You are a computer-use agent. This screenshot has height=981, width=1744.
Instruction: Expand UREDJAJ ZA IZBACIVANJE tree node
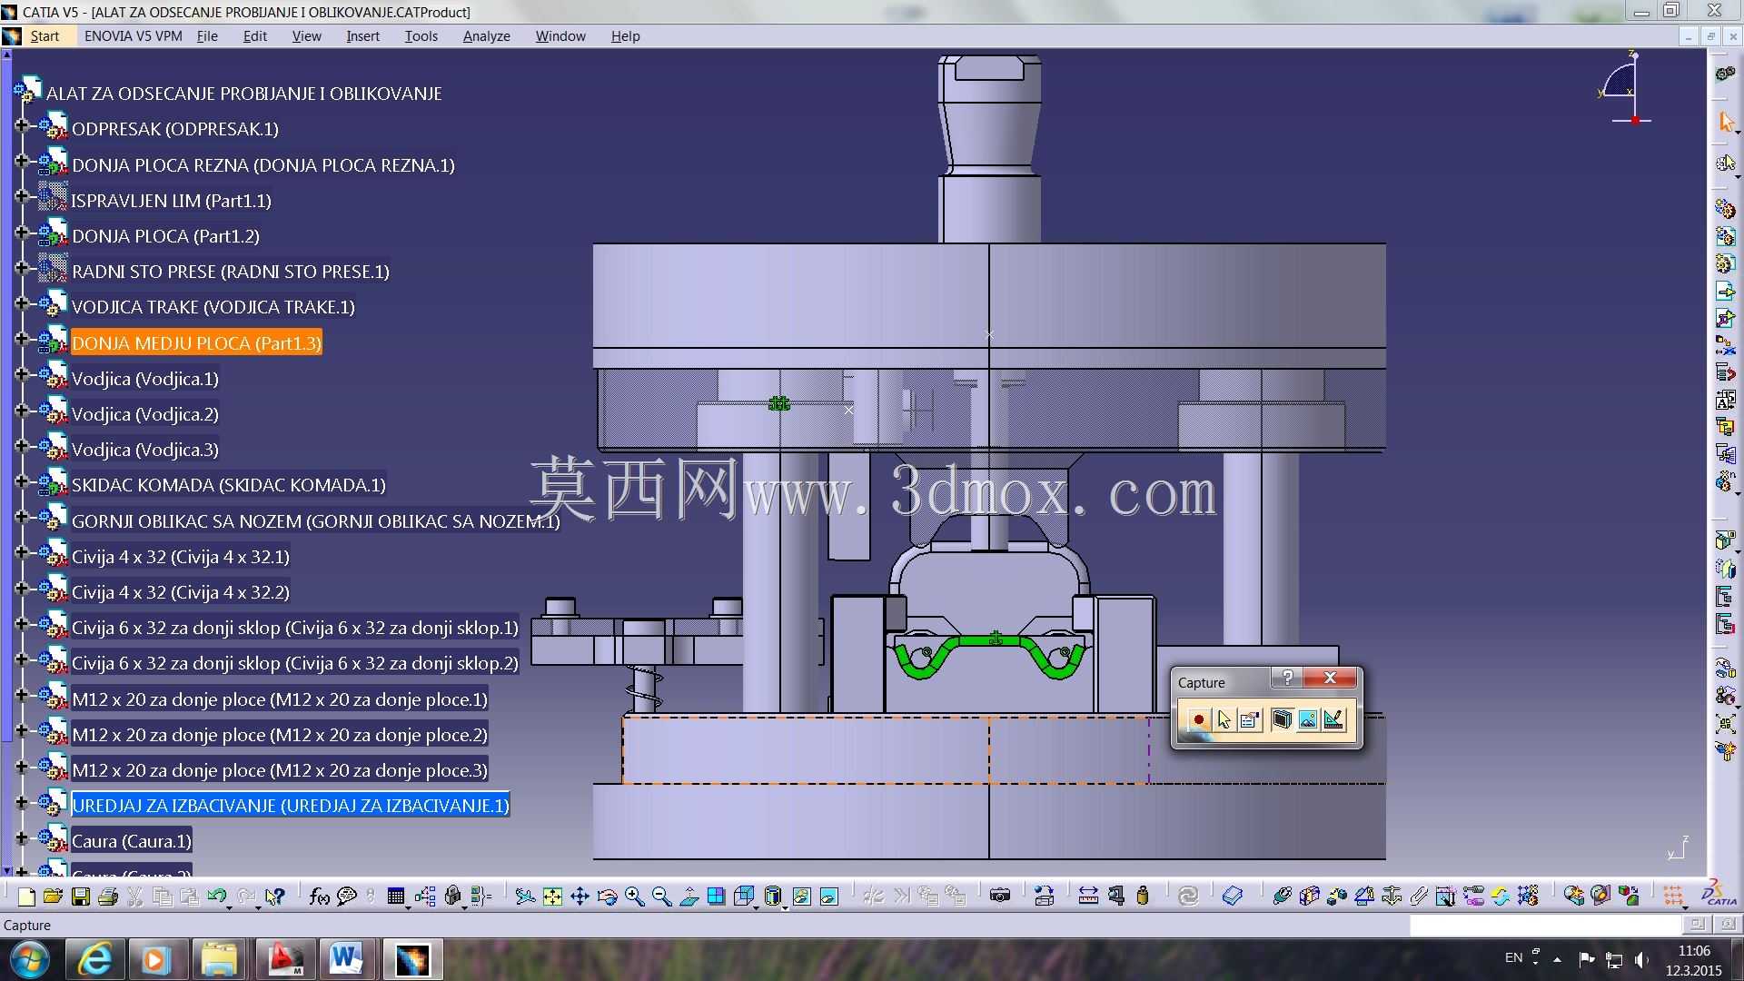coord(21,802)
